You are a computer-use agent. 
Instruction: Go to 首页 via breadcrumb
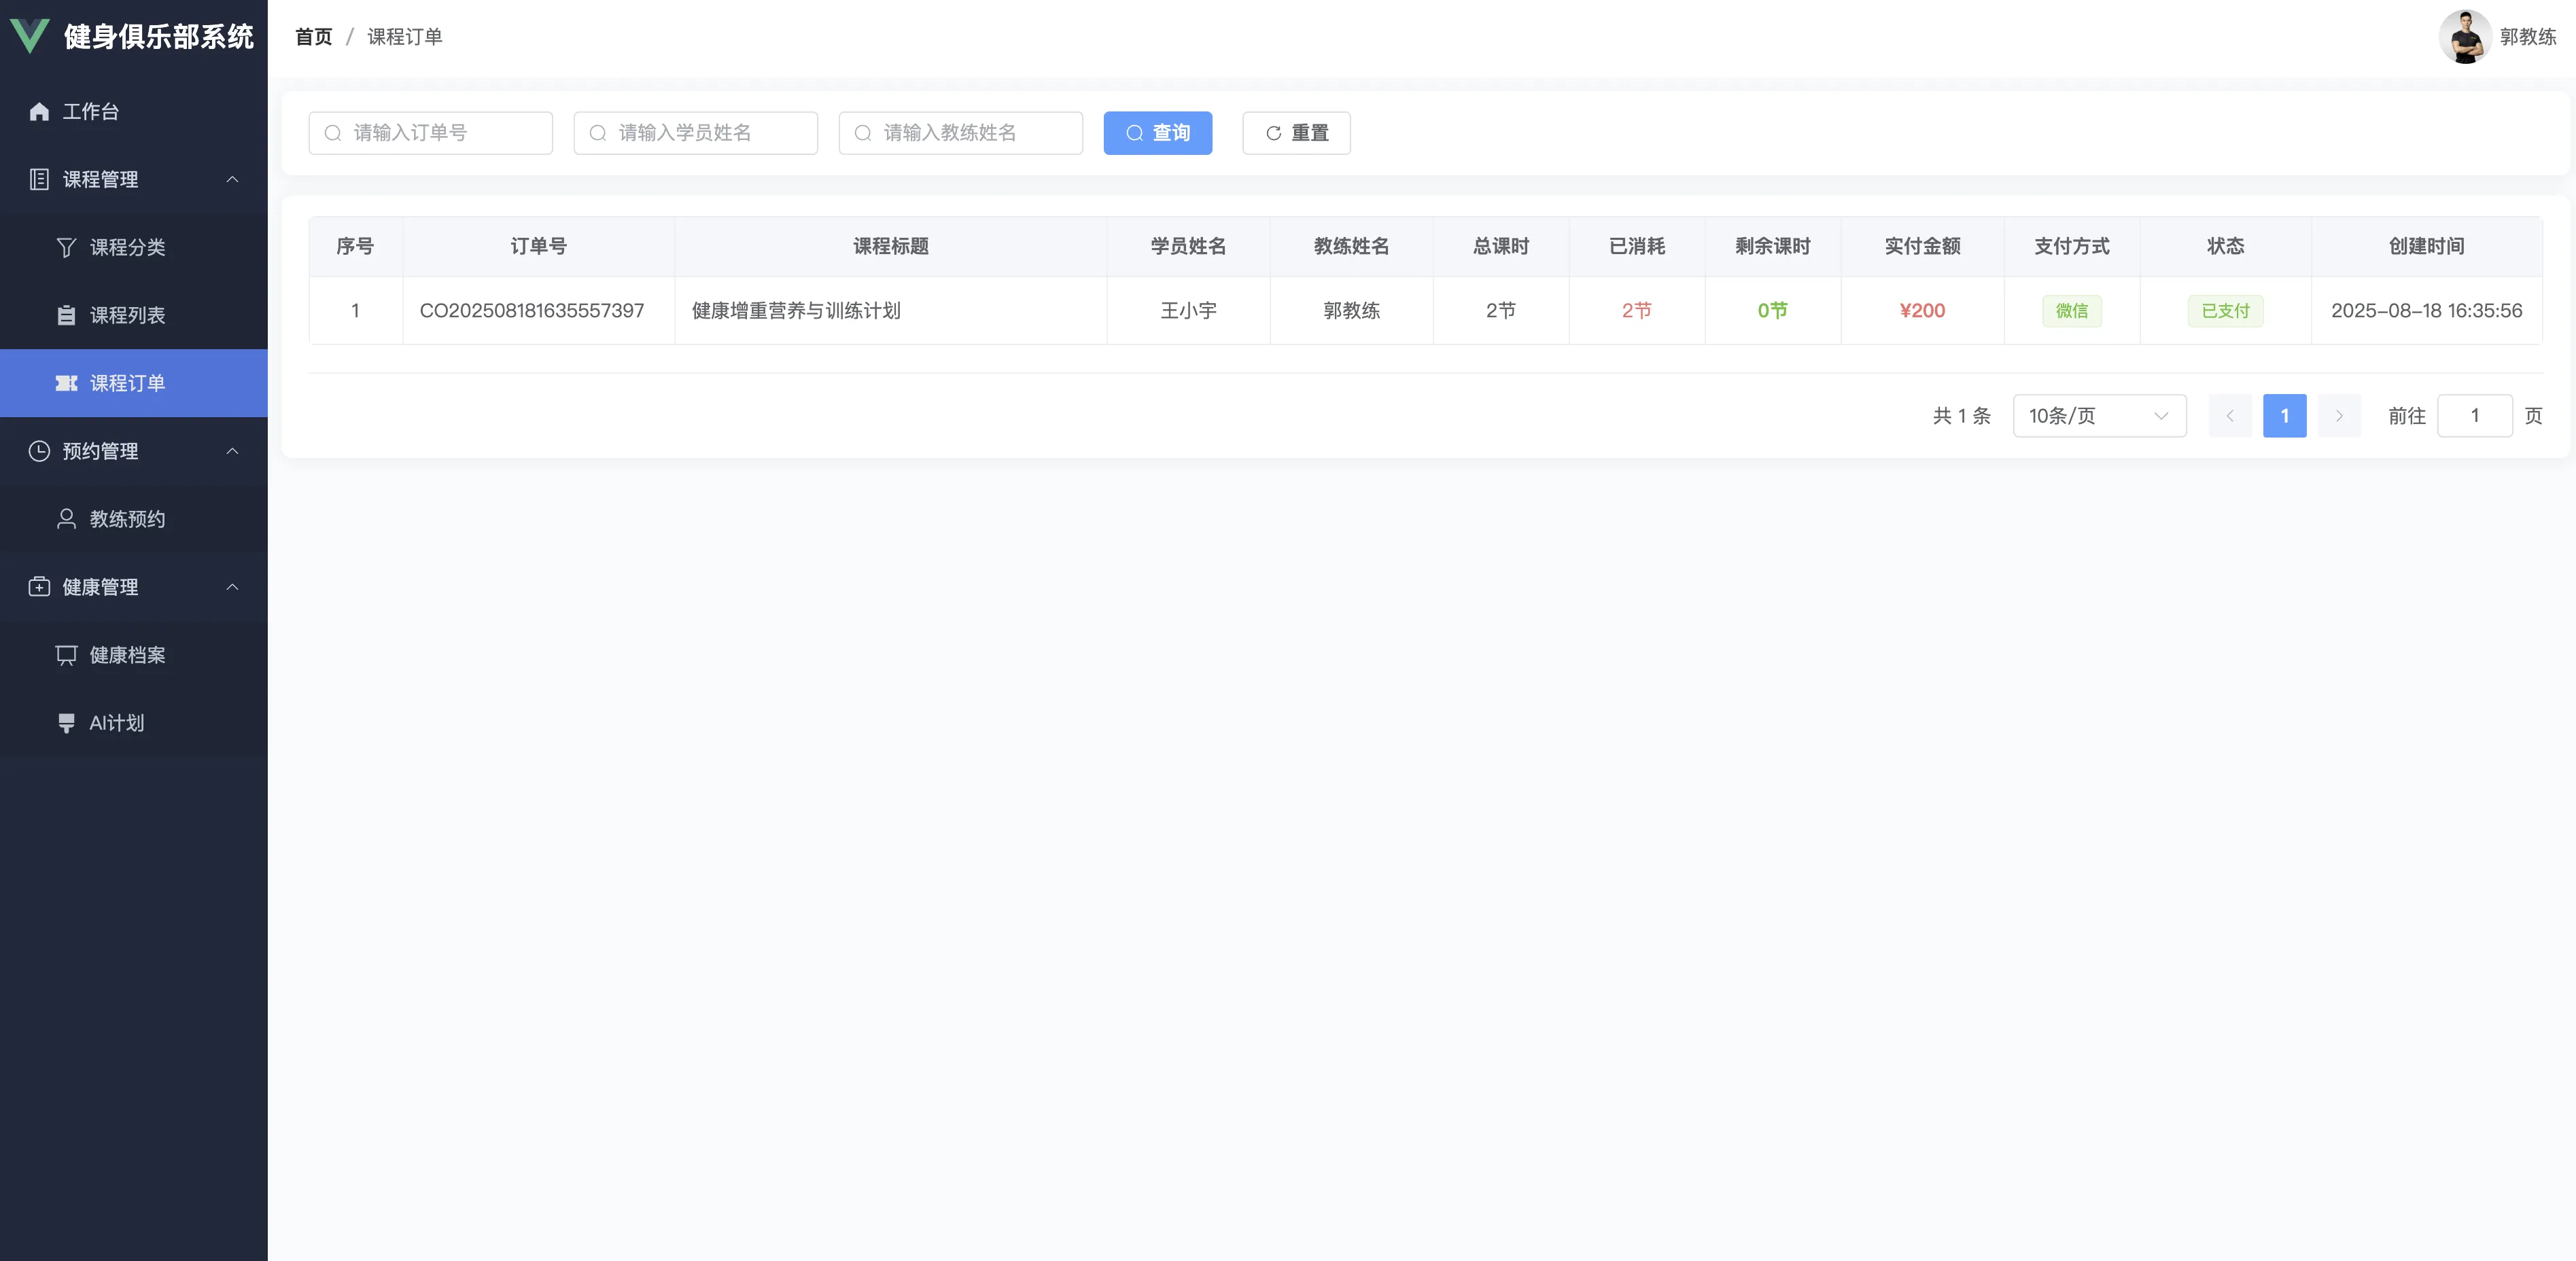[313, 37]
